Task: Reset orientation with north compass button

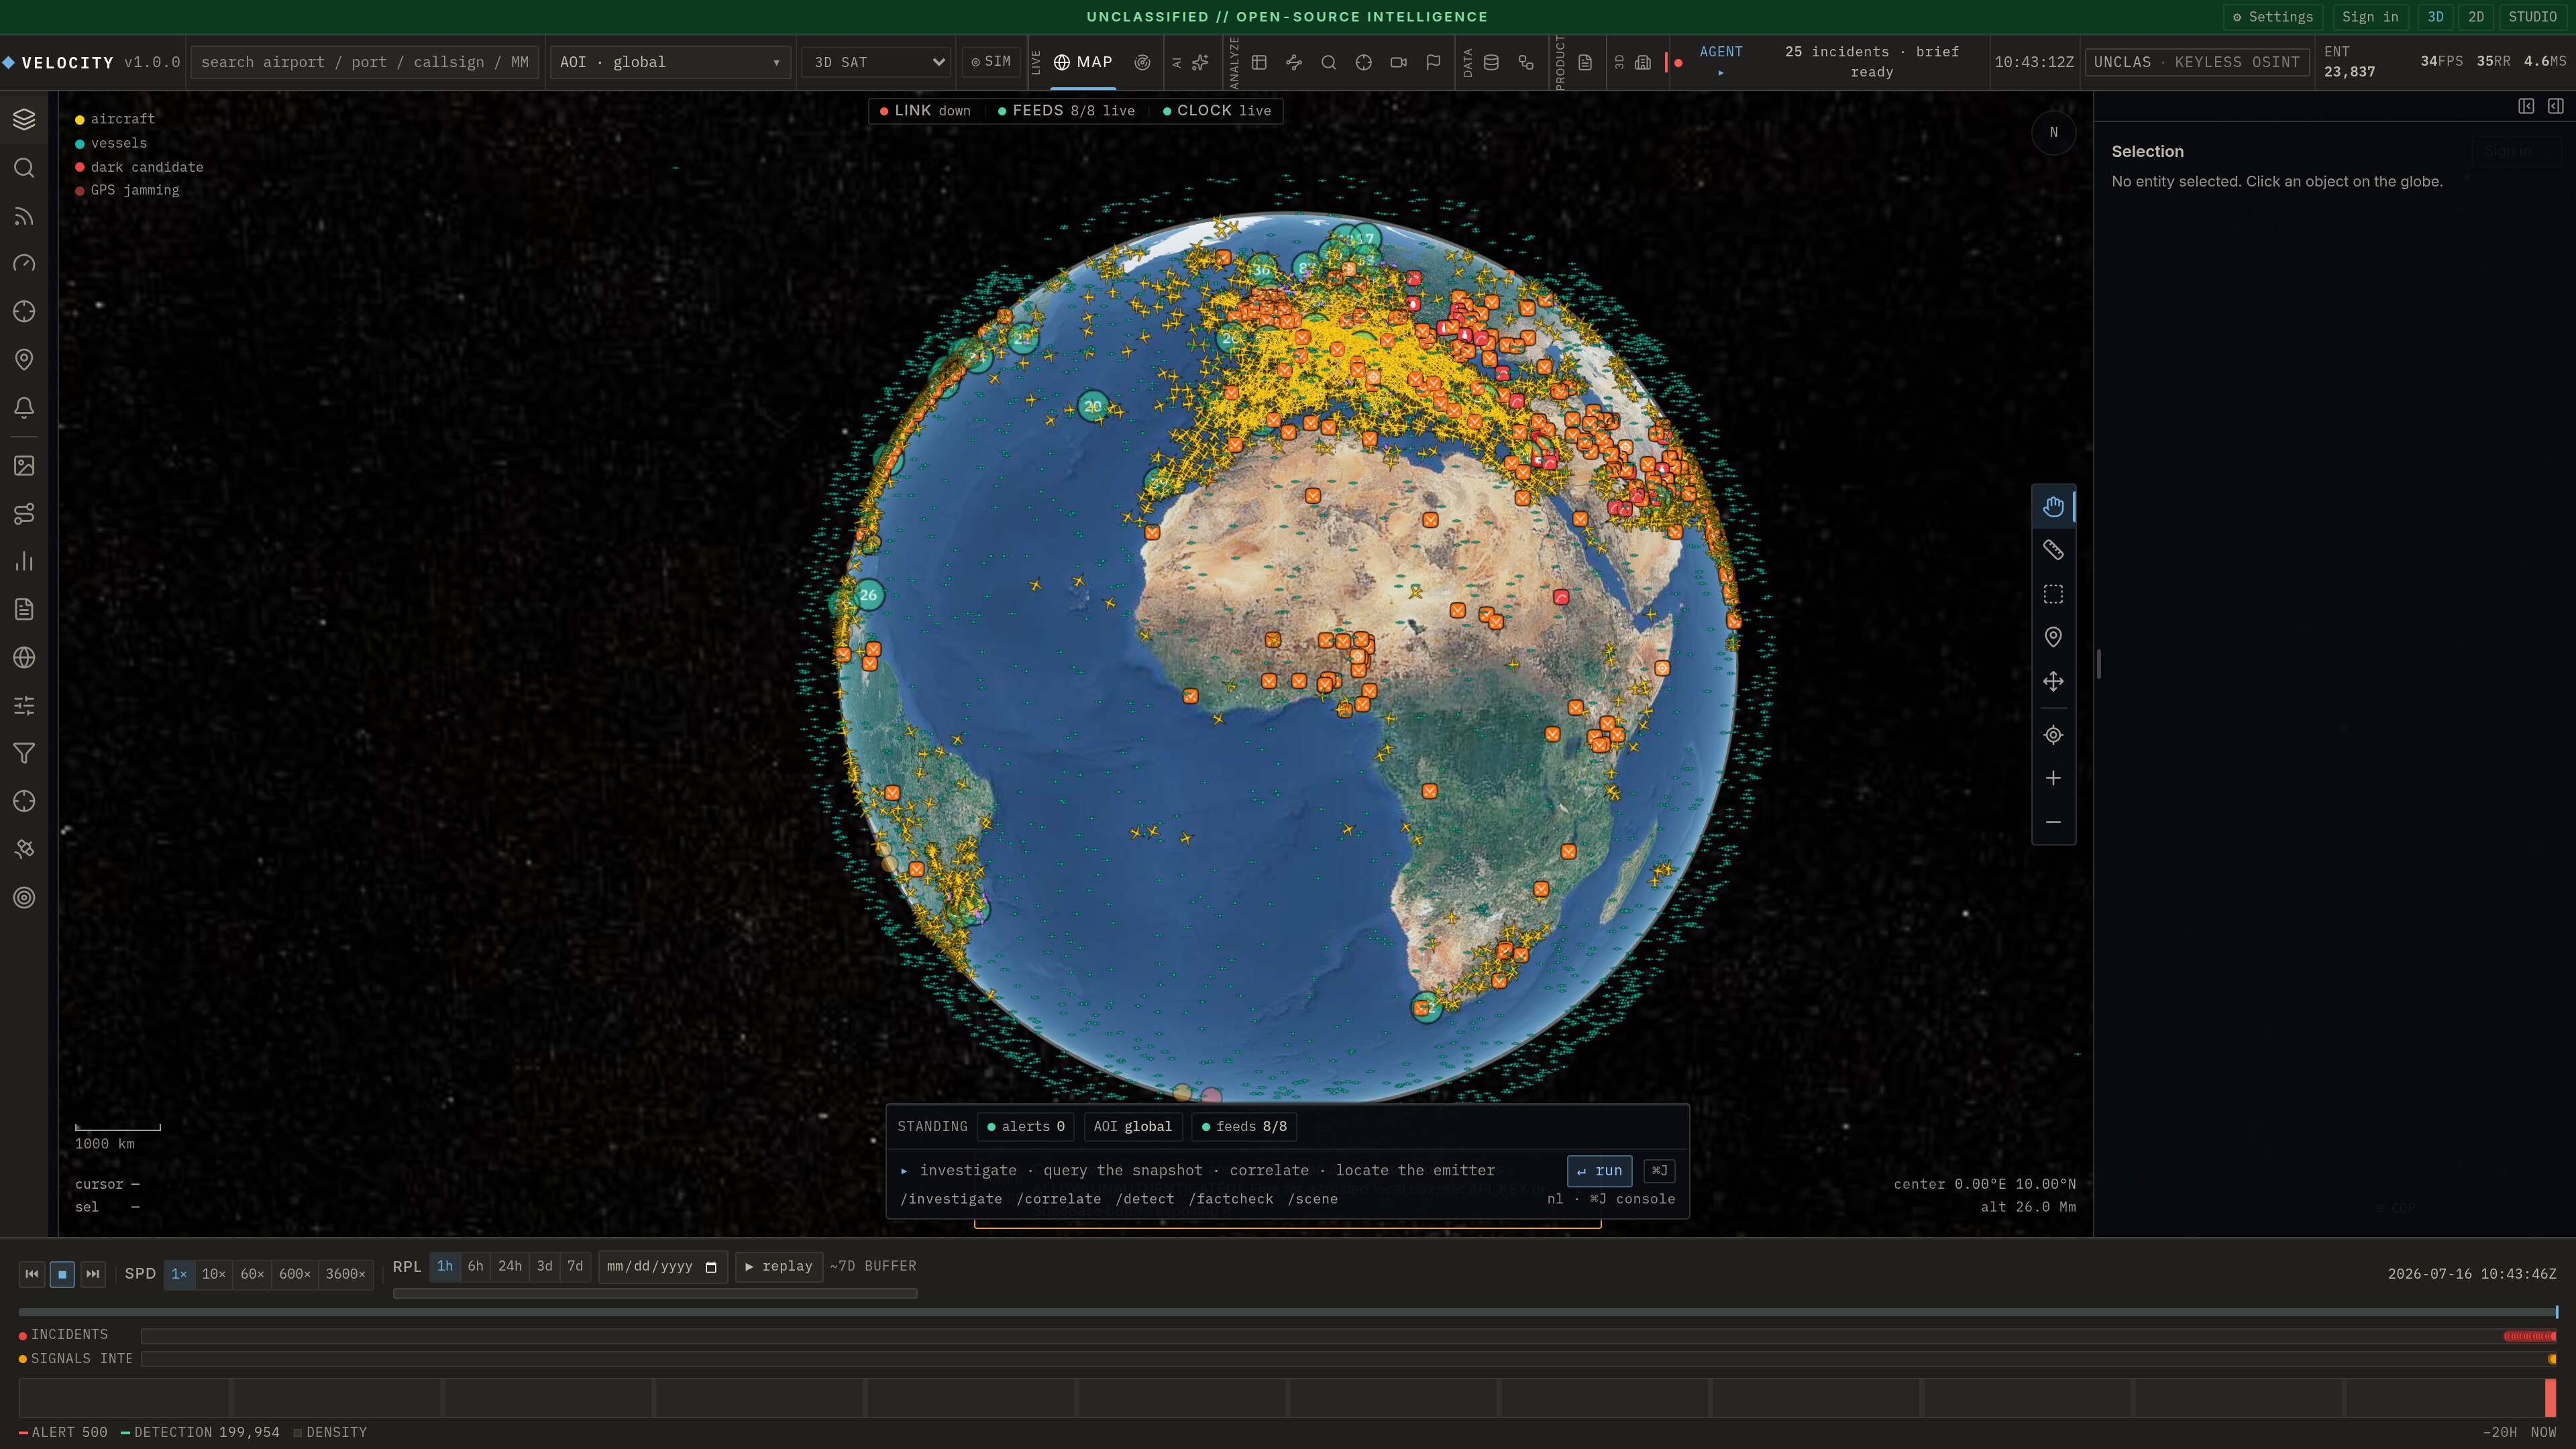Action: 2053,133
